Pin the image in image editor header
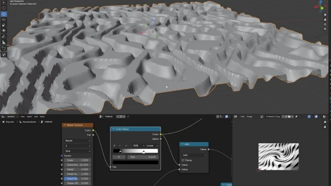Image resolution: width=331 pixels, height=186 pixels. click(x=296, y=116)
